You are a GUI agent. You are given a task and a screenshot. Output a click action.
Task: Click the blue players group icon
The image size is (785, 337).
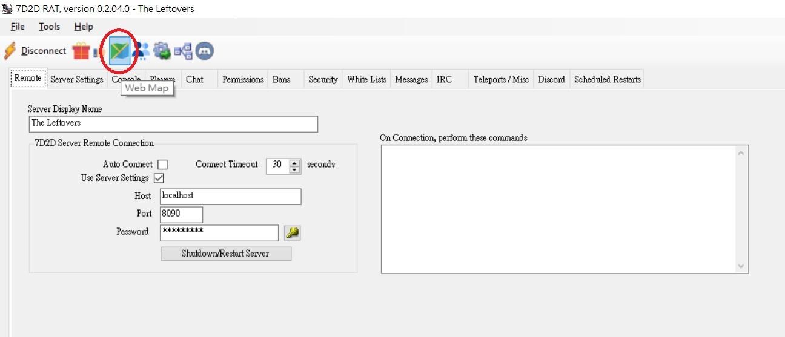tap(141, 51)
